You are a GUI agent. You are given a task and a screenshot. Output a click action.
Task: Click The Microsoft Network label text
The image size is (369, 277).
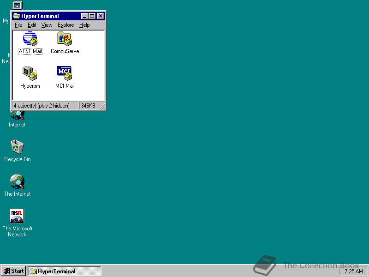(x=18, y=231)
